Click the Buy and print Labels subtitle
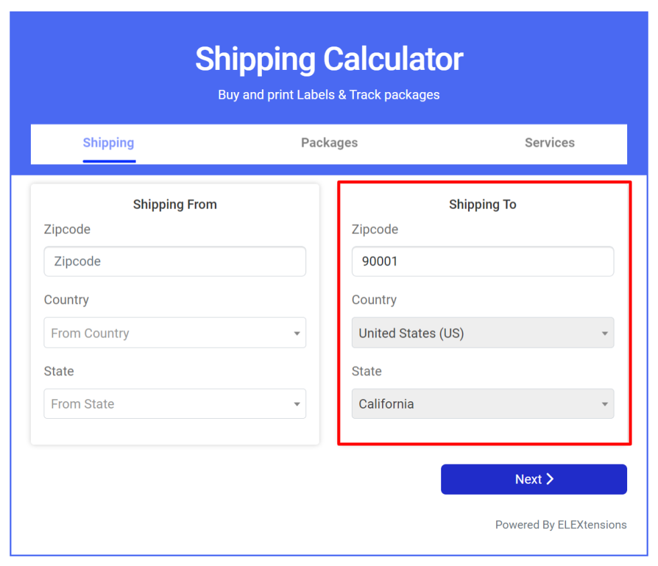 click(329, 95)
